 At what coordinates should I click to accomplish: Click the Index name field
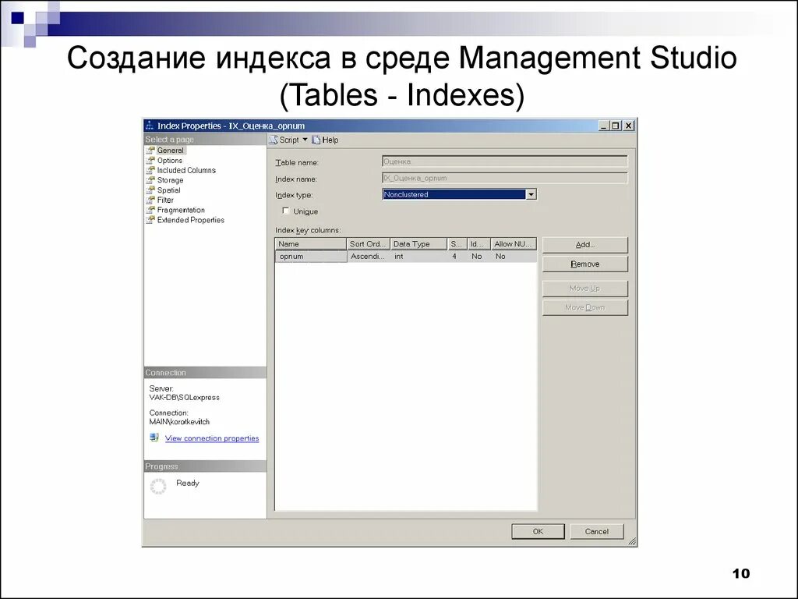tap(505, 178)
